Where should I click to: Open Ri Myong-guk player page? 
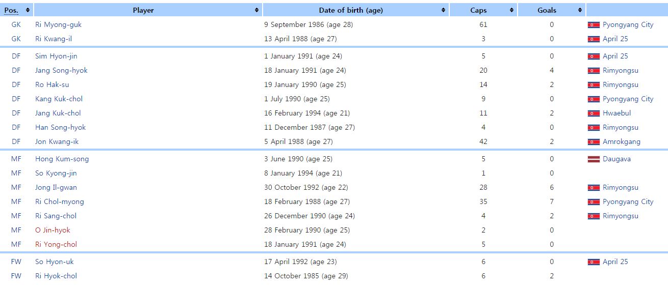[x=58, y=24]
